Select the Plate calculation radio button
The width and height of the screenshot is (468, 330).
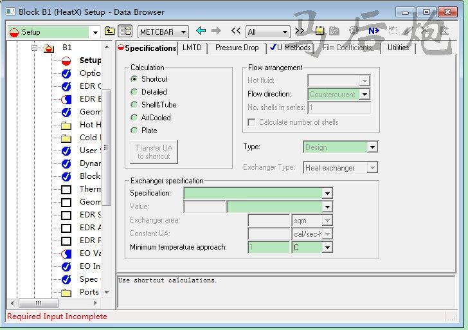(x=134, y=131)
